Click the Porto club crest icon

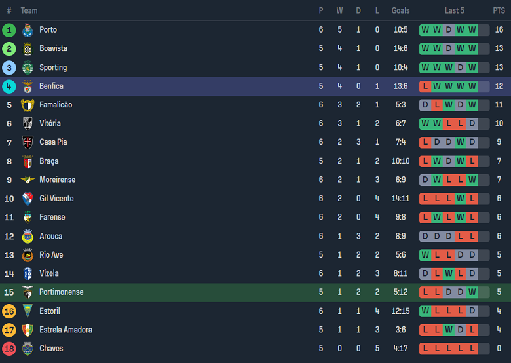click(28, 30)
